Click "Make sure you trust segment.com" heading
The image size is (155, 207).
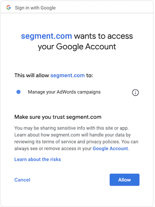point(58,117)
